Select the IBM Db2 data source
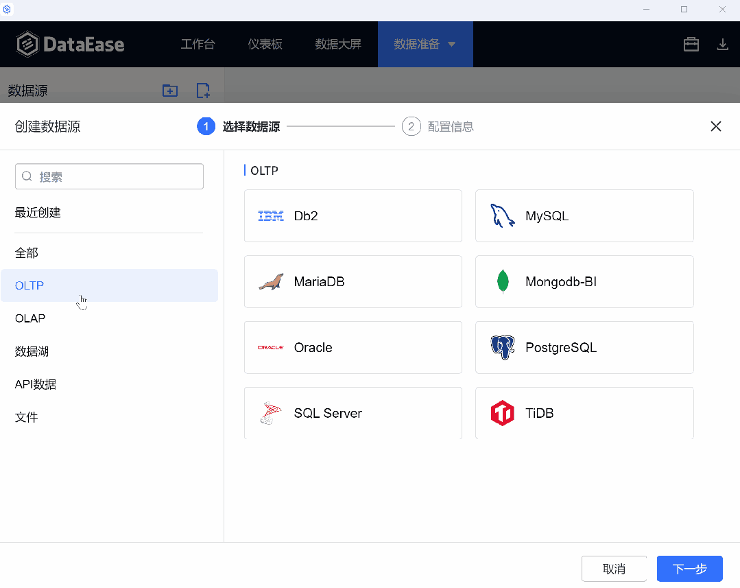Image resolution: width=740 pixels, height=588 pixels. tap(353, 215)
